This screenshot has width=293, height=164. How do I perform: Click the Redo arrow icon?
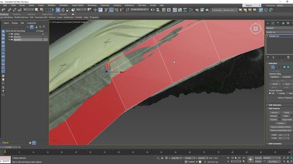point(3,10)
